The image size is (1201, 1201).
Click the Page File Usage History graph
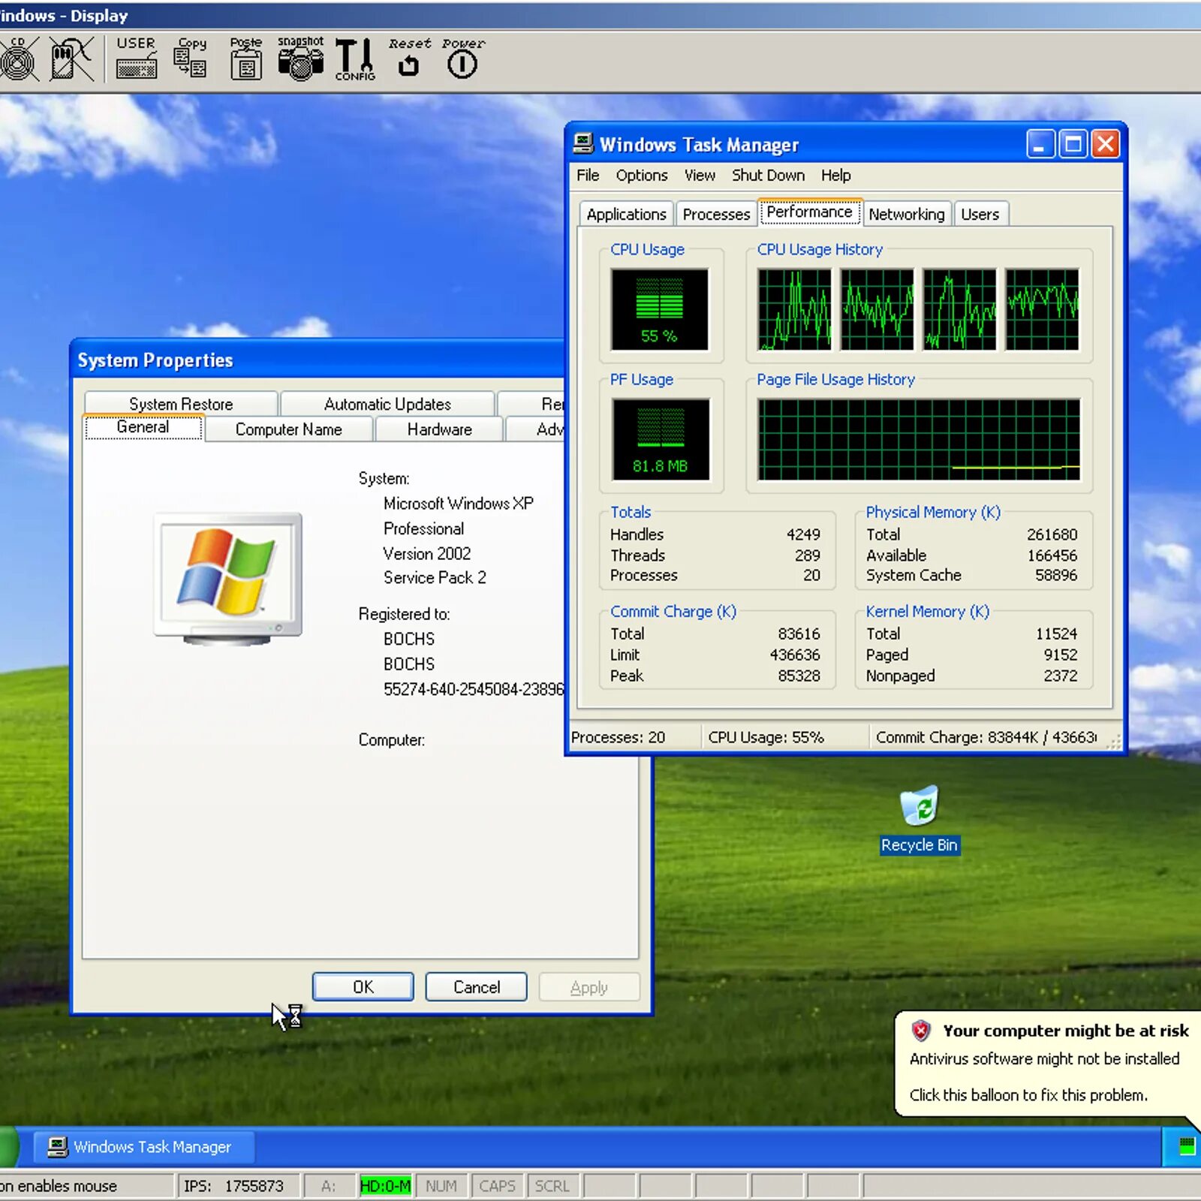919,439
